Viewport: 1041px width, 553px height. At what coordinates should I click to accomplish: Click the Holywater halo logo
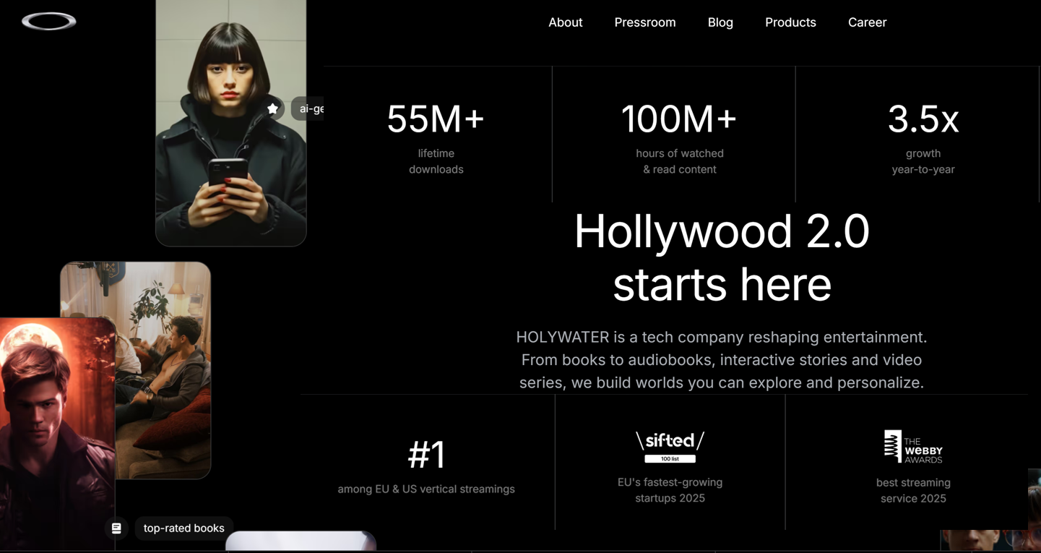tap(49, 22)
